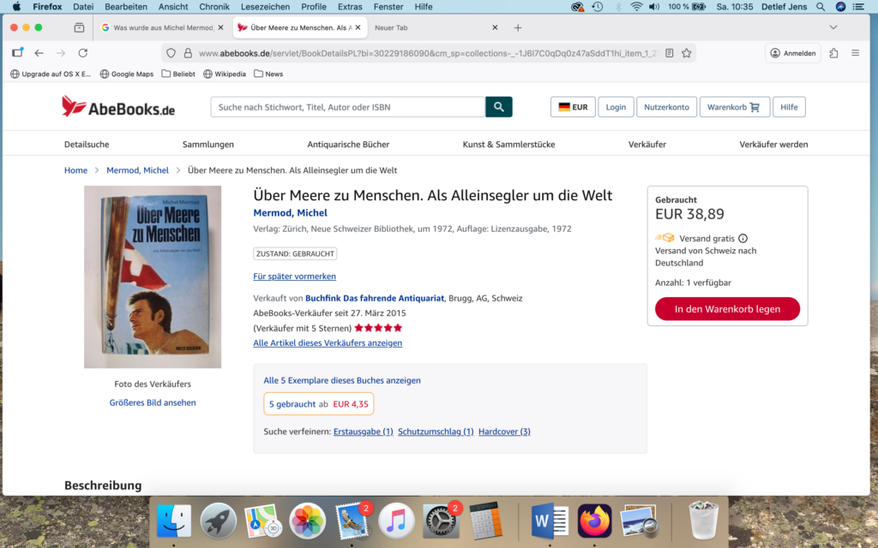Screen dimensions: 878x548
Task: Open Firefox extensions puzzle icon
Action: coord(833,53)
